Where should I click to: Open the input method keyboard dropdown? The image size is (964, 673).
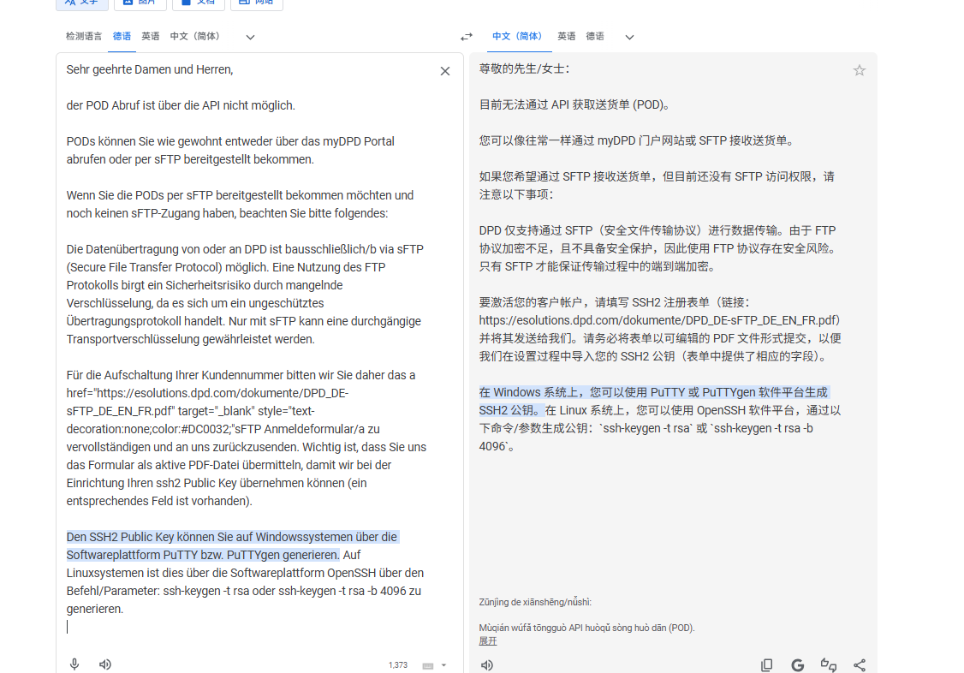(435, 665)
